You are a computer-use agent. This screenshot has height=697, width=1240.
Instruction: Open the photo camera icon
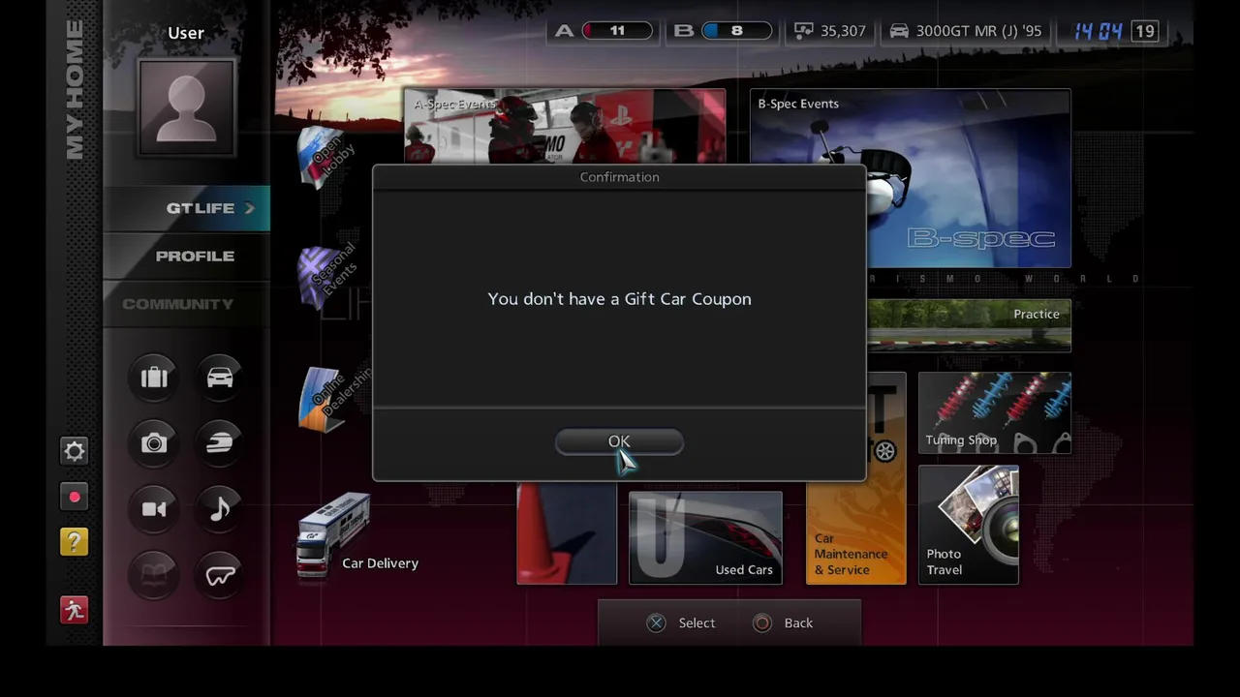pyautogui.click(x=154, y=443)
